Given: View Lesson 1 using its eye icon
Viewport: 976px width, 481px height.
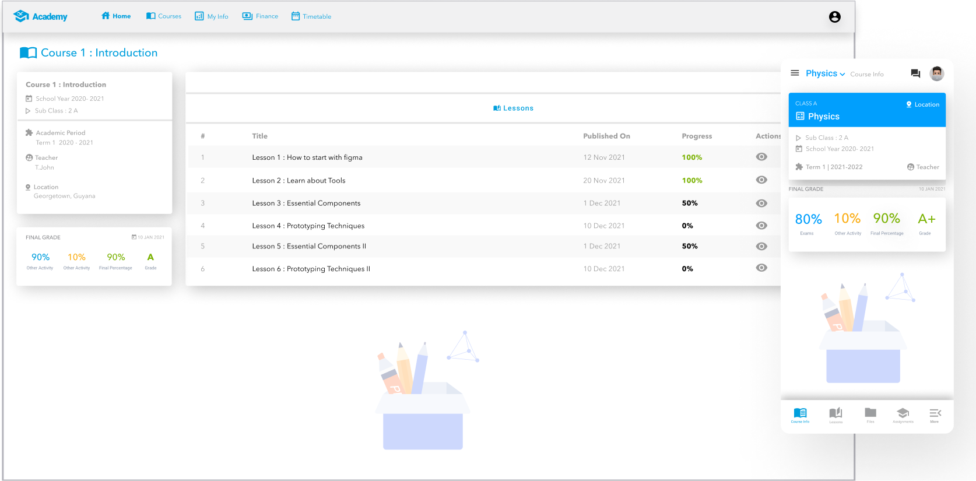Looking at the screenshot, I should coord(761,157).
